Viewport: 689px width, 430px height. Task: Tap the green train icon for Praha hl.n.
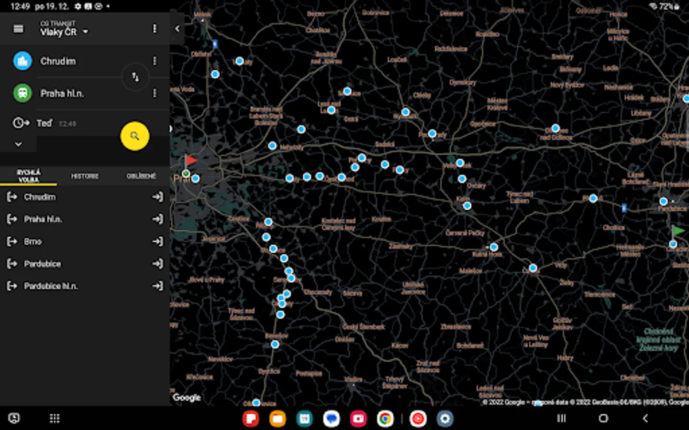click(22, 93)
